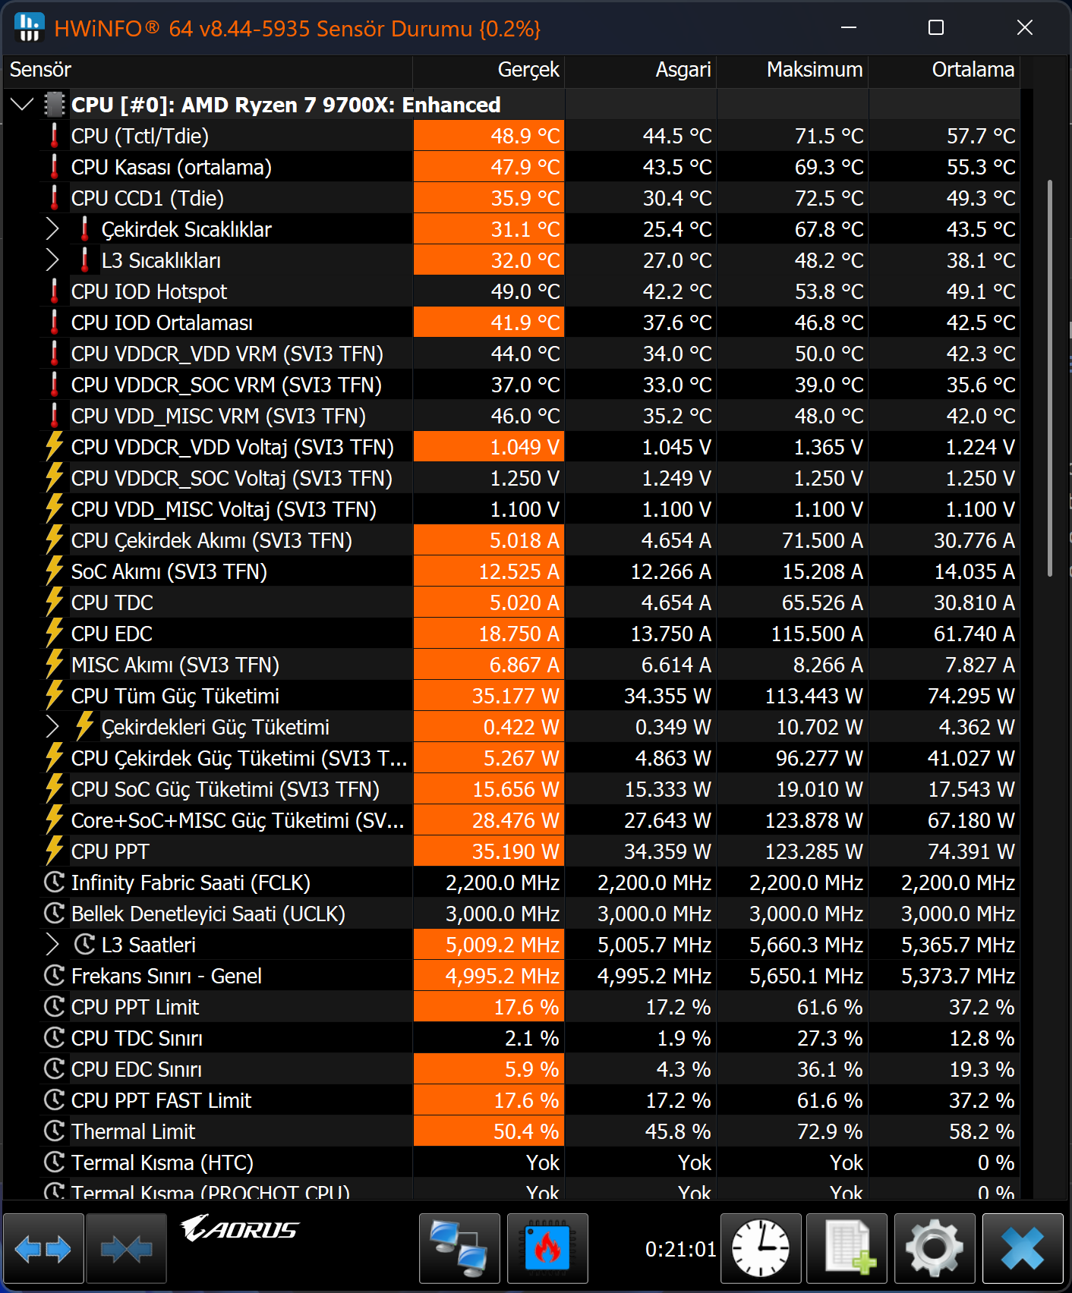Click clock icon beside Frekans Sınırı - Genel
1072x1293 pixels.
click(54, 976)
